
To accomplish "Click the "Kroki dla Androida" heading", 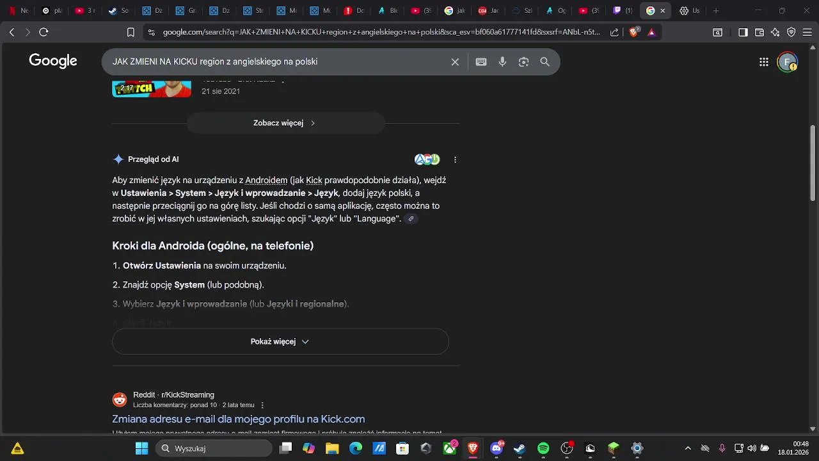I will click(213, 246).
